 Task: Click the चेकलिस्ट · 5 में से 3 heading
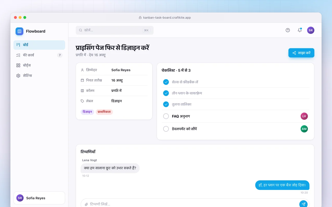pos(176,70)
